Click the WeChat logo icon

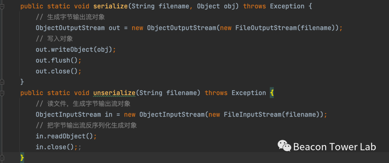click(x=284, y=146)
